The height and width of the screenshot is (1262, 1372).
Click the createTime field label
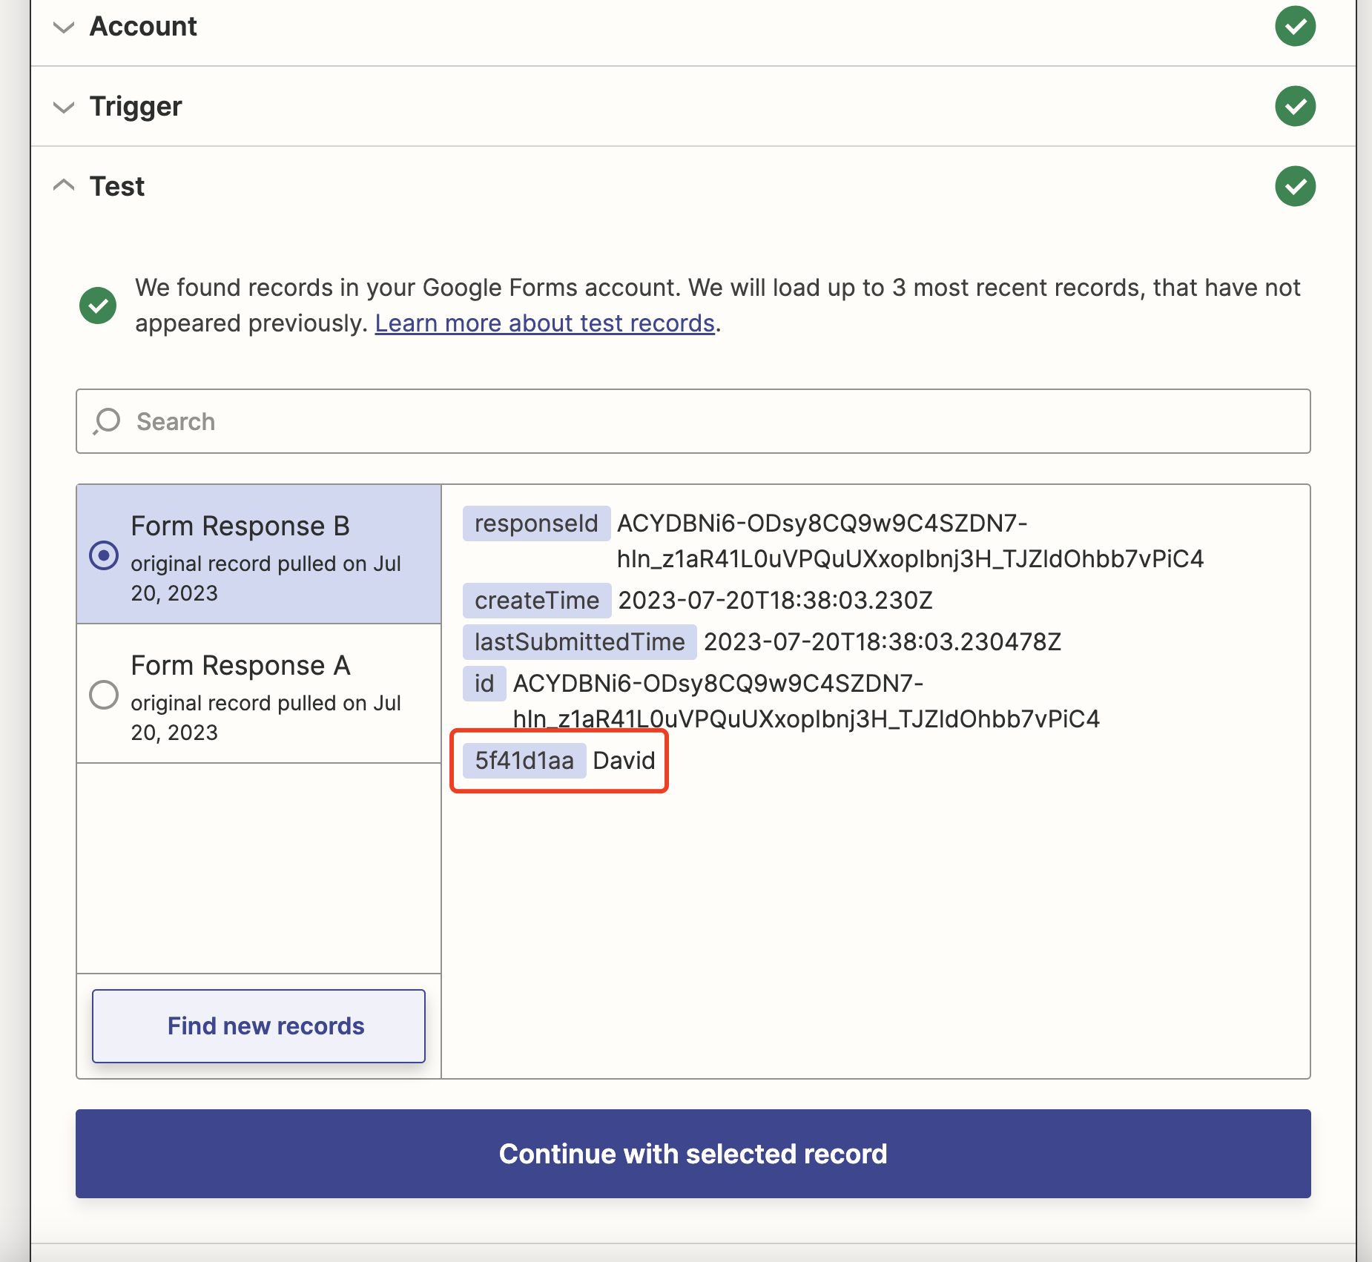pos(537,601)
